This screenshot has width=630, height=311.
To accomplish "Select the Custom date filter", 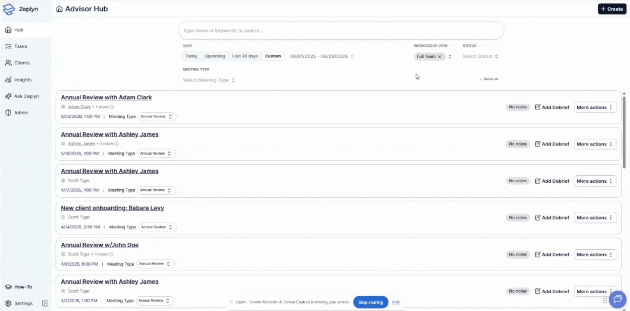I will coord(273,56).
